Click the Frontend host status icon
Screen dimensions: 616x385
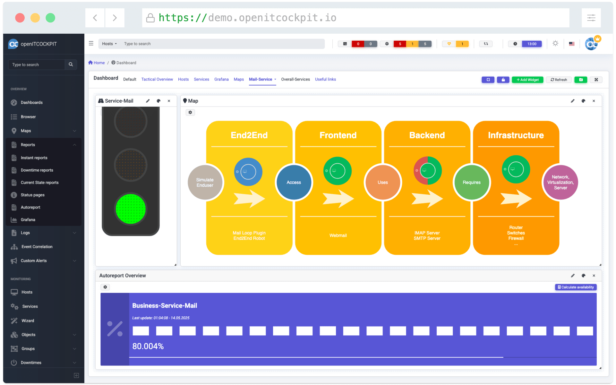click(x=337, y=171)
